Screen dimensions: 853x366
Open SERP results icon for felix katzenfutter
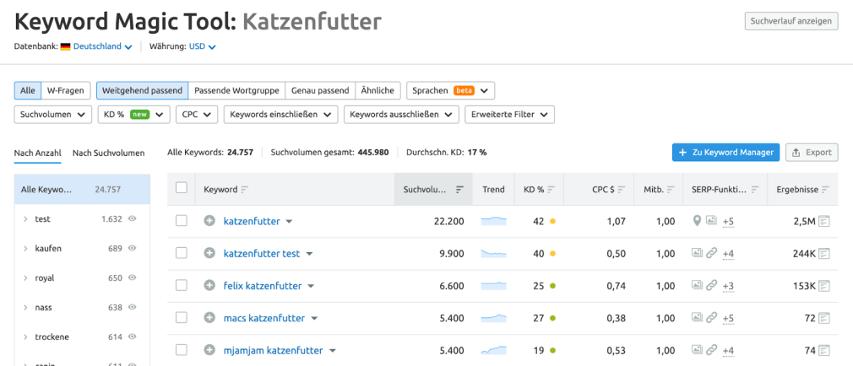[x=824, y=285]
